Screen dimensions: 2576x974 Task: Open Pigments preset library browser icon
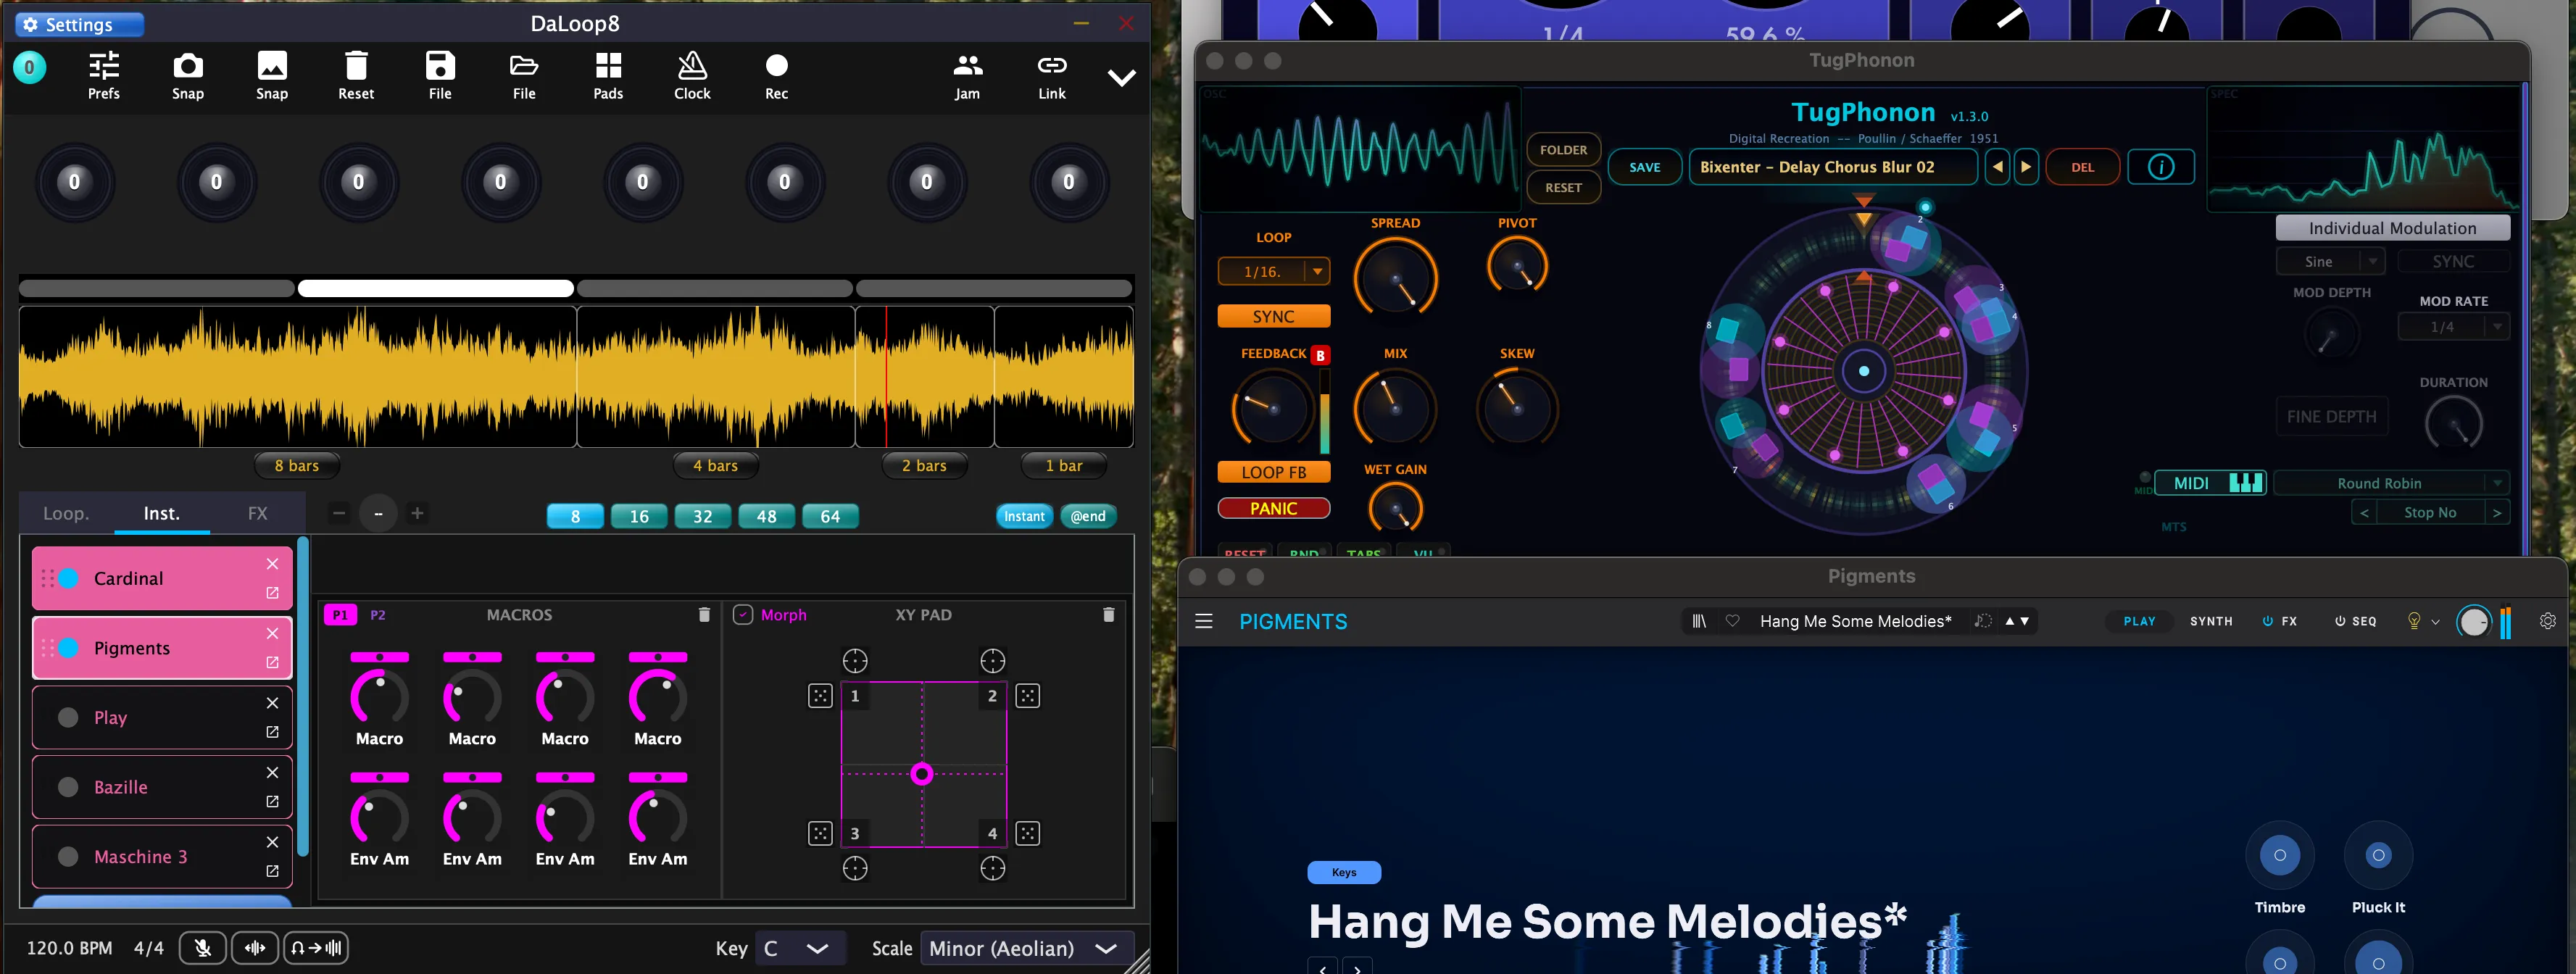[1698, 621]
